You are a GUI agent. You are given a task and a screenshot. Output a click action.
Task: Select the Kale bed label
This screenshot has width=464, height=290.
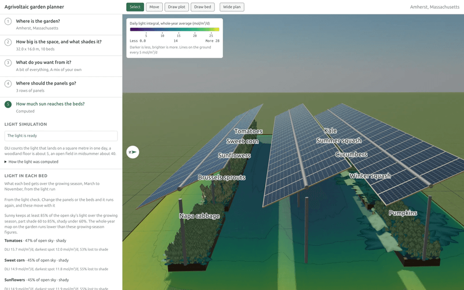coord(330,131)
